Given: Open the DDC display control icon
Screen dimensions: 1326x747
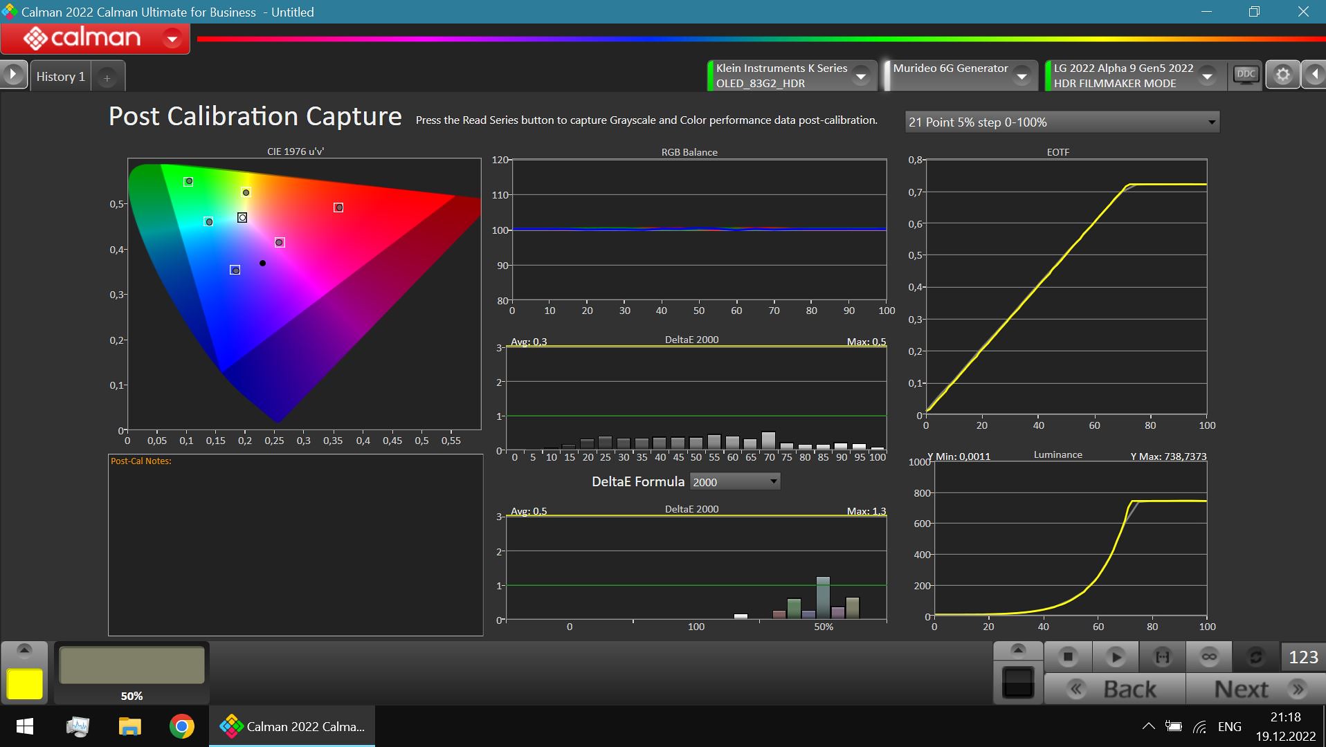Looking at the screenshot, I should coord(1246,75).
